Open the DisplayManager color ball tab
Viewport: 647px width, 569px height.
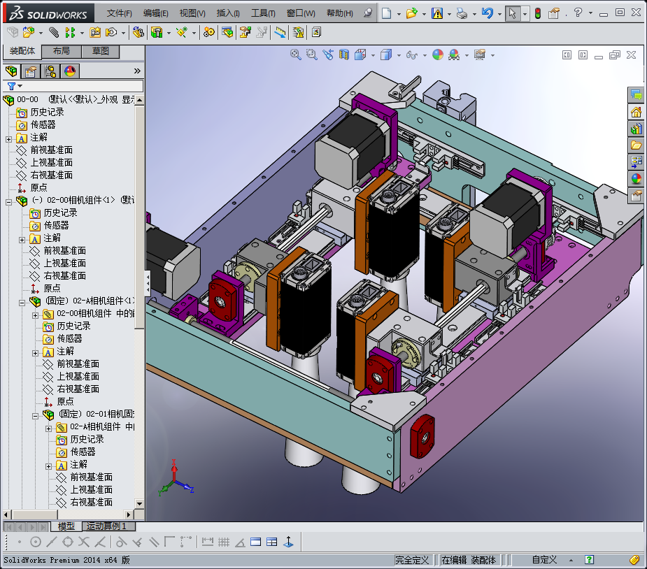[x=70, y=71]
